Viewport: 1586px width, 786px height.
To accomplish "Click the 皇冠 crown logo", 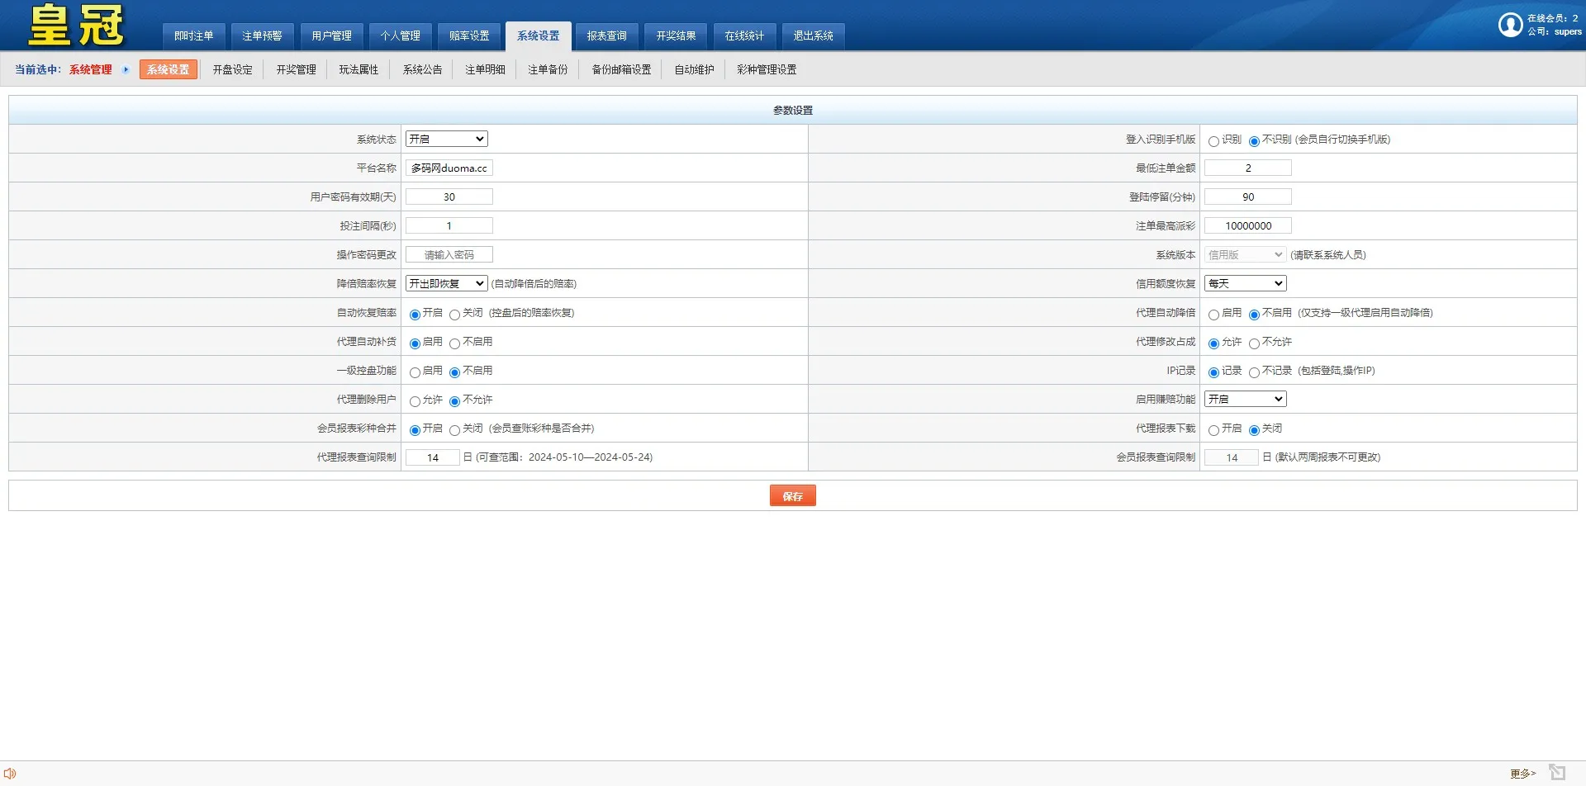I will 73,25.
